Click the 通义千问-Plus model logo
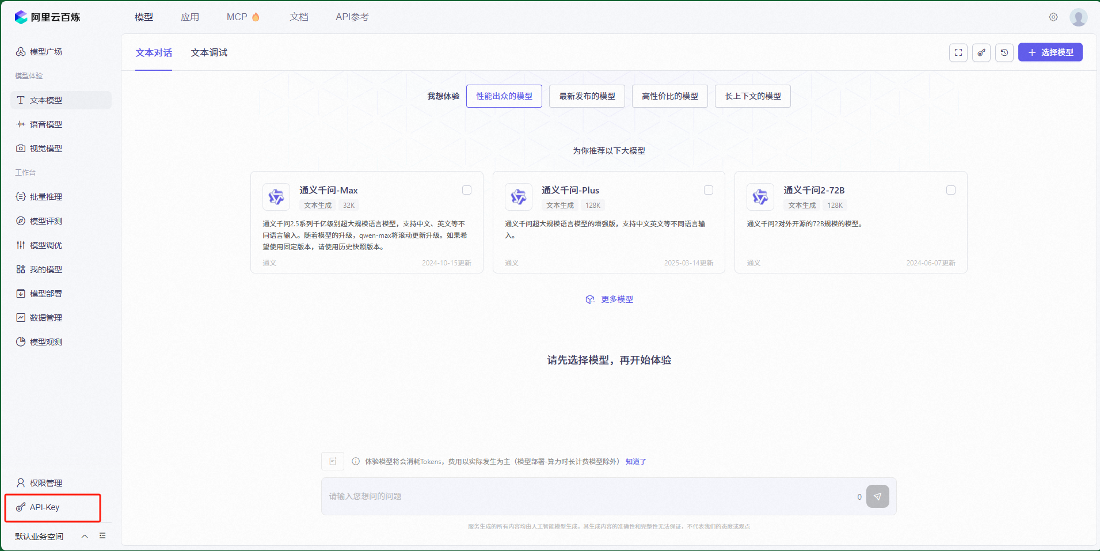 click(x=519, y=197)
